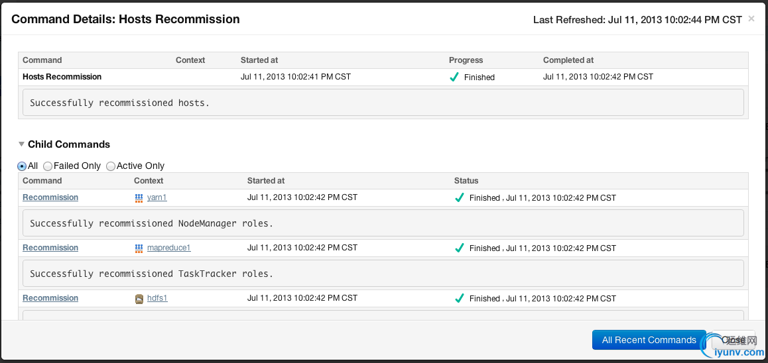Viewport: 768px width, 363px height.
Task: Open the mapreduce1 context link
Action: pos(168,248)
